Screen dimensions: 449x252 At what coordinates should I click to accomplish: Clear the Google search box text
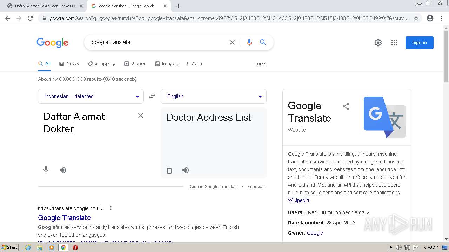coord(232,42)
